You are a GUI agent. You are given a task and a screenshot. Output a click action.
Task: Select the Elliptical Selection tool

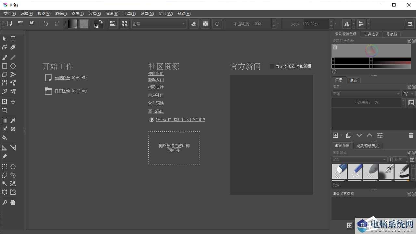[13, 167]
